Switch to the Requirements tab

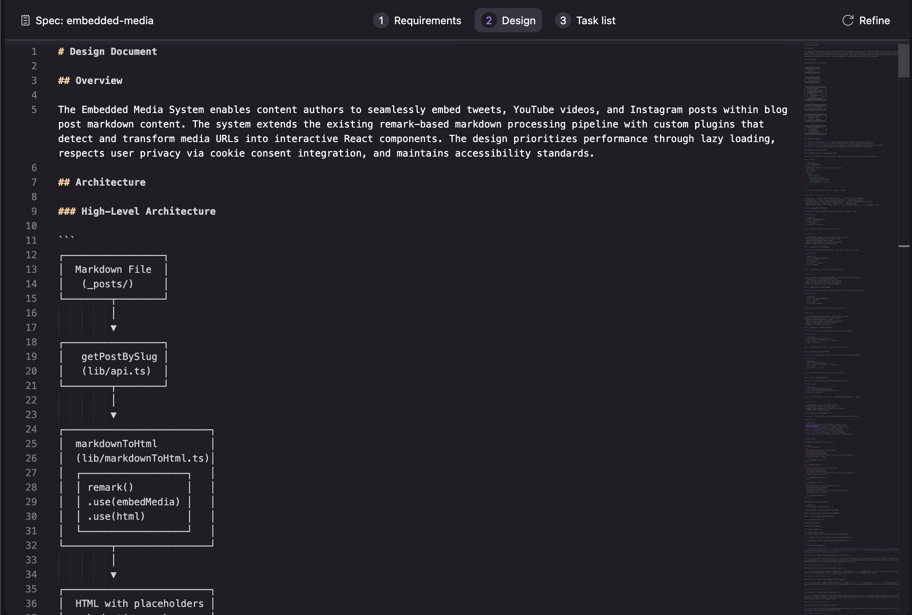pos(427,20)
